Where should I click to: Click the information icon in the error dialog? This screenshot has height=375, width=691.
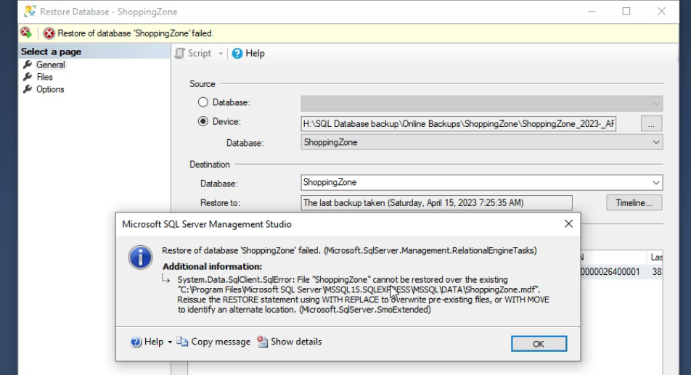141,257
